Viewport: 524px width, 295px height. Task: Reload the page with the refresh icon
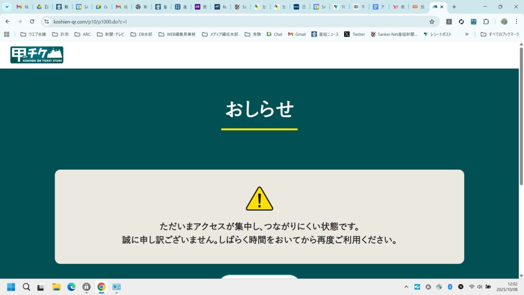point(32,21)
